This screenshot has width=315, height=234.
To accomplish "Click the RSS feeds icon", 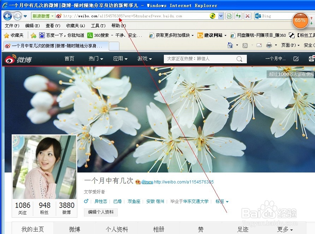I will [245, 46].
